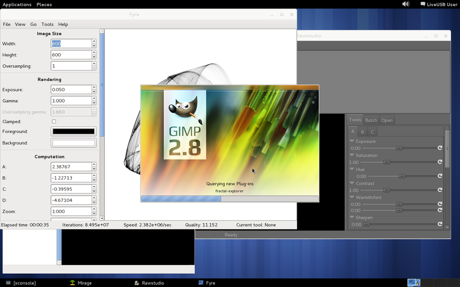Reset the Sharpen setting
Image resolution: width=460 pixels, height=287 pixels.
(440, 224)
